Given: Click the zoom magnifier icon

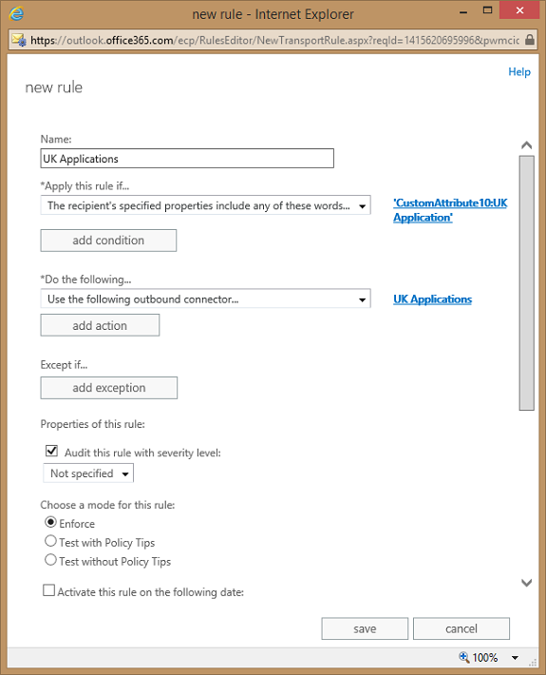Looking at the screenshot, I should click(x=464, y=657).
